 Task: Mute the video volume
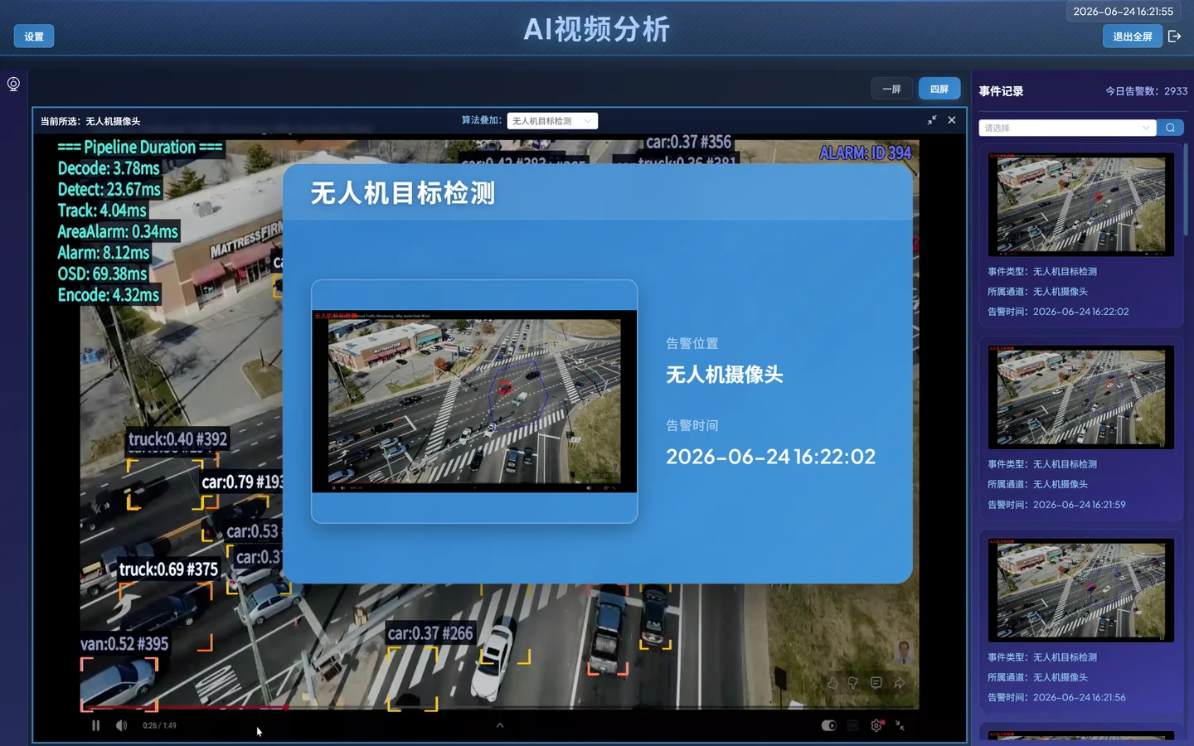click(122, 725)
